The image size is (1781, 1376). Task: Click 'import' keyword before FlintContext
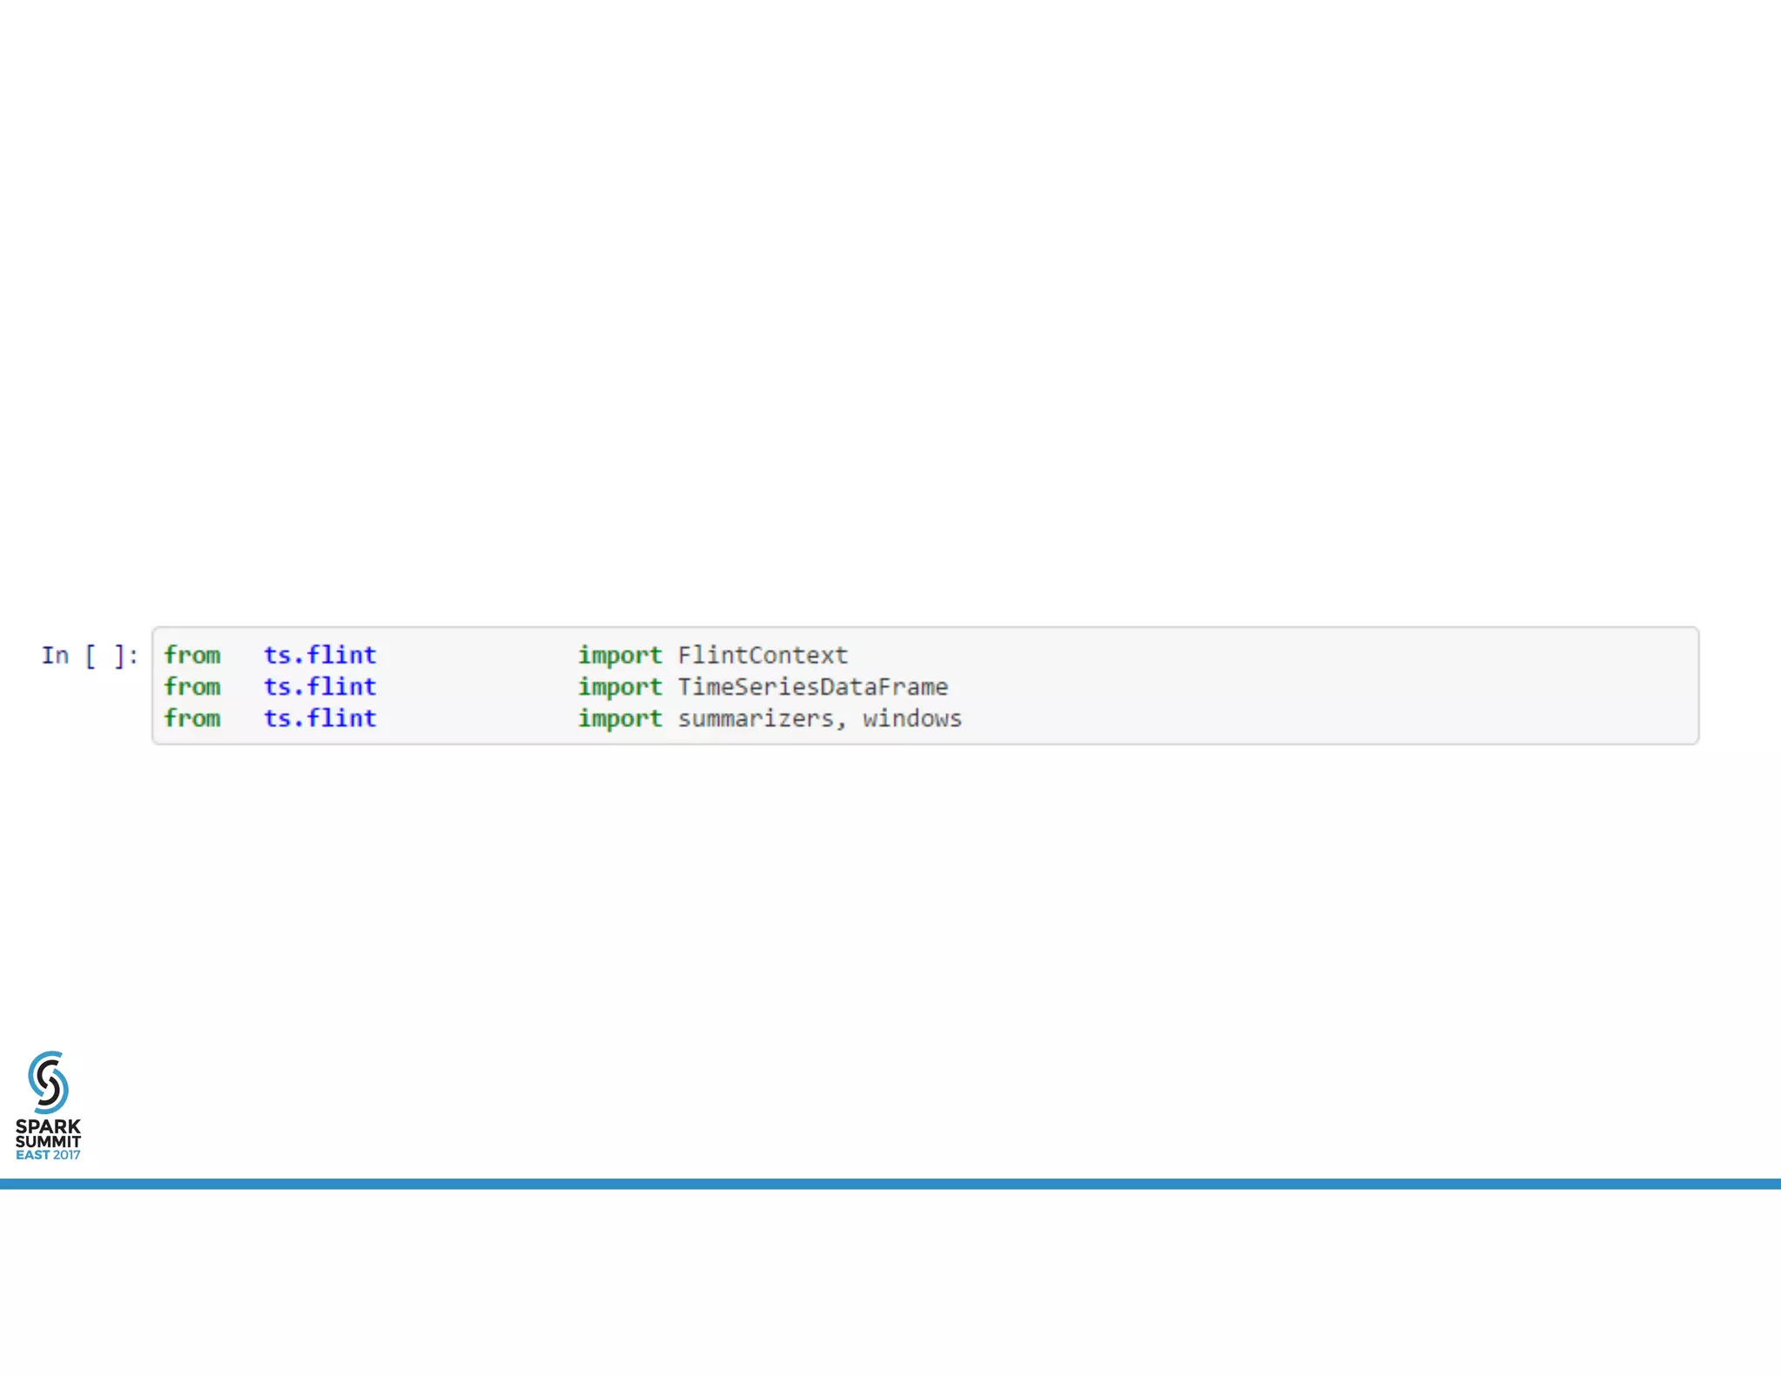(x=619, y=655)
